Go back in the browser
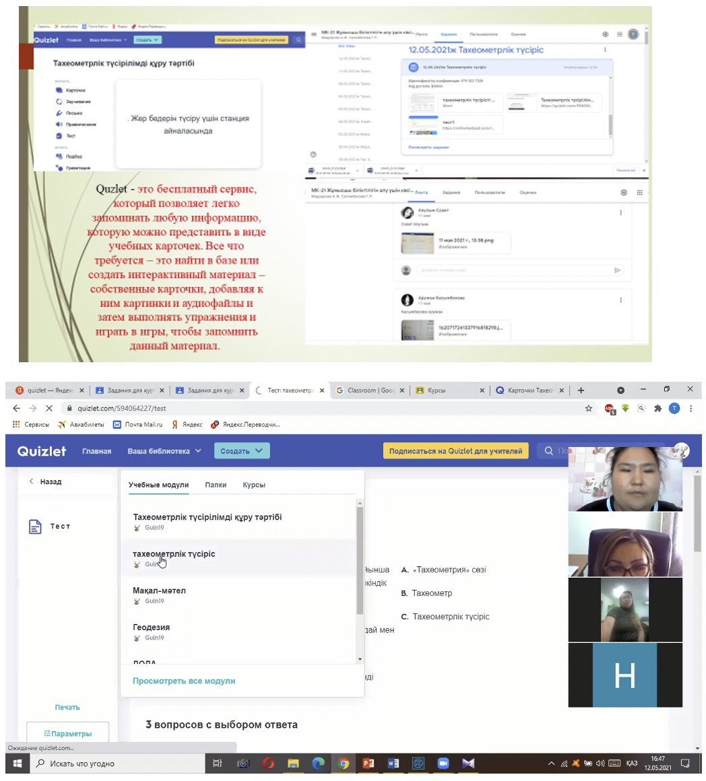 coord(16,409)
